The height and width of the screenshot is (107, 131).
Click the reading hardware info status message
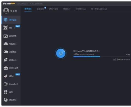click(x=87, y=51)
